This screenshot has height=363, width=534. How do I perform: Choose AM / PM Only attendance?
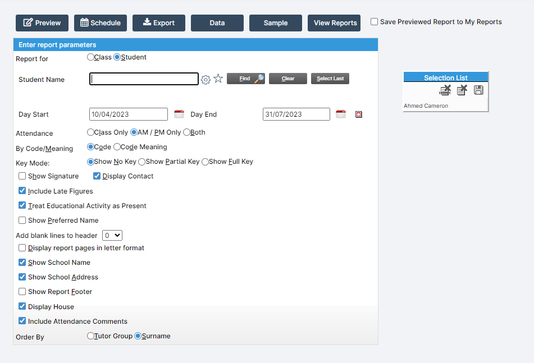134,132
